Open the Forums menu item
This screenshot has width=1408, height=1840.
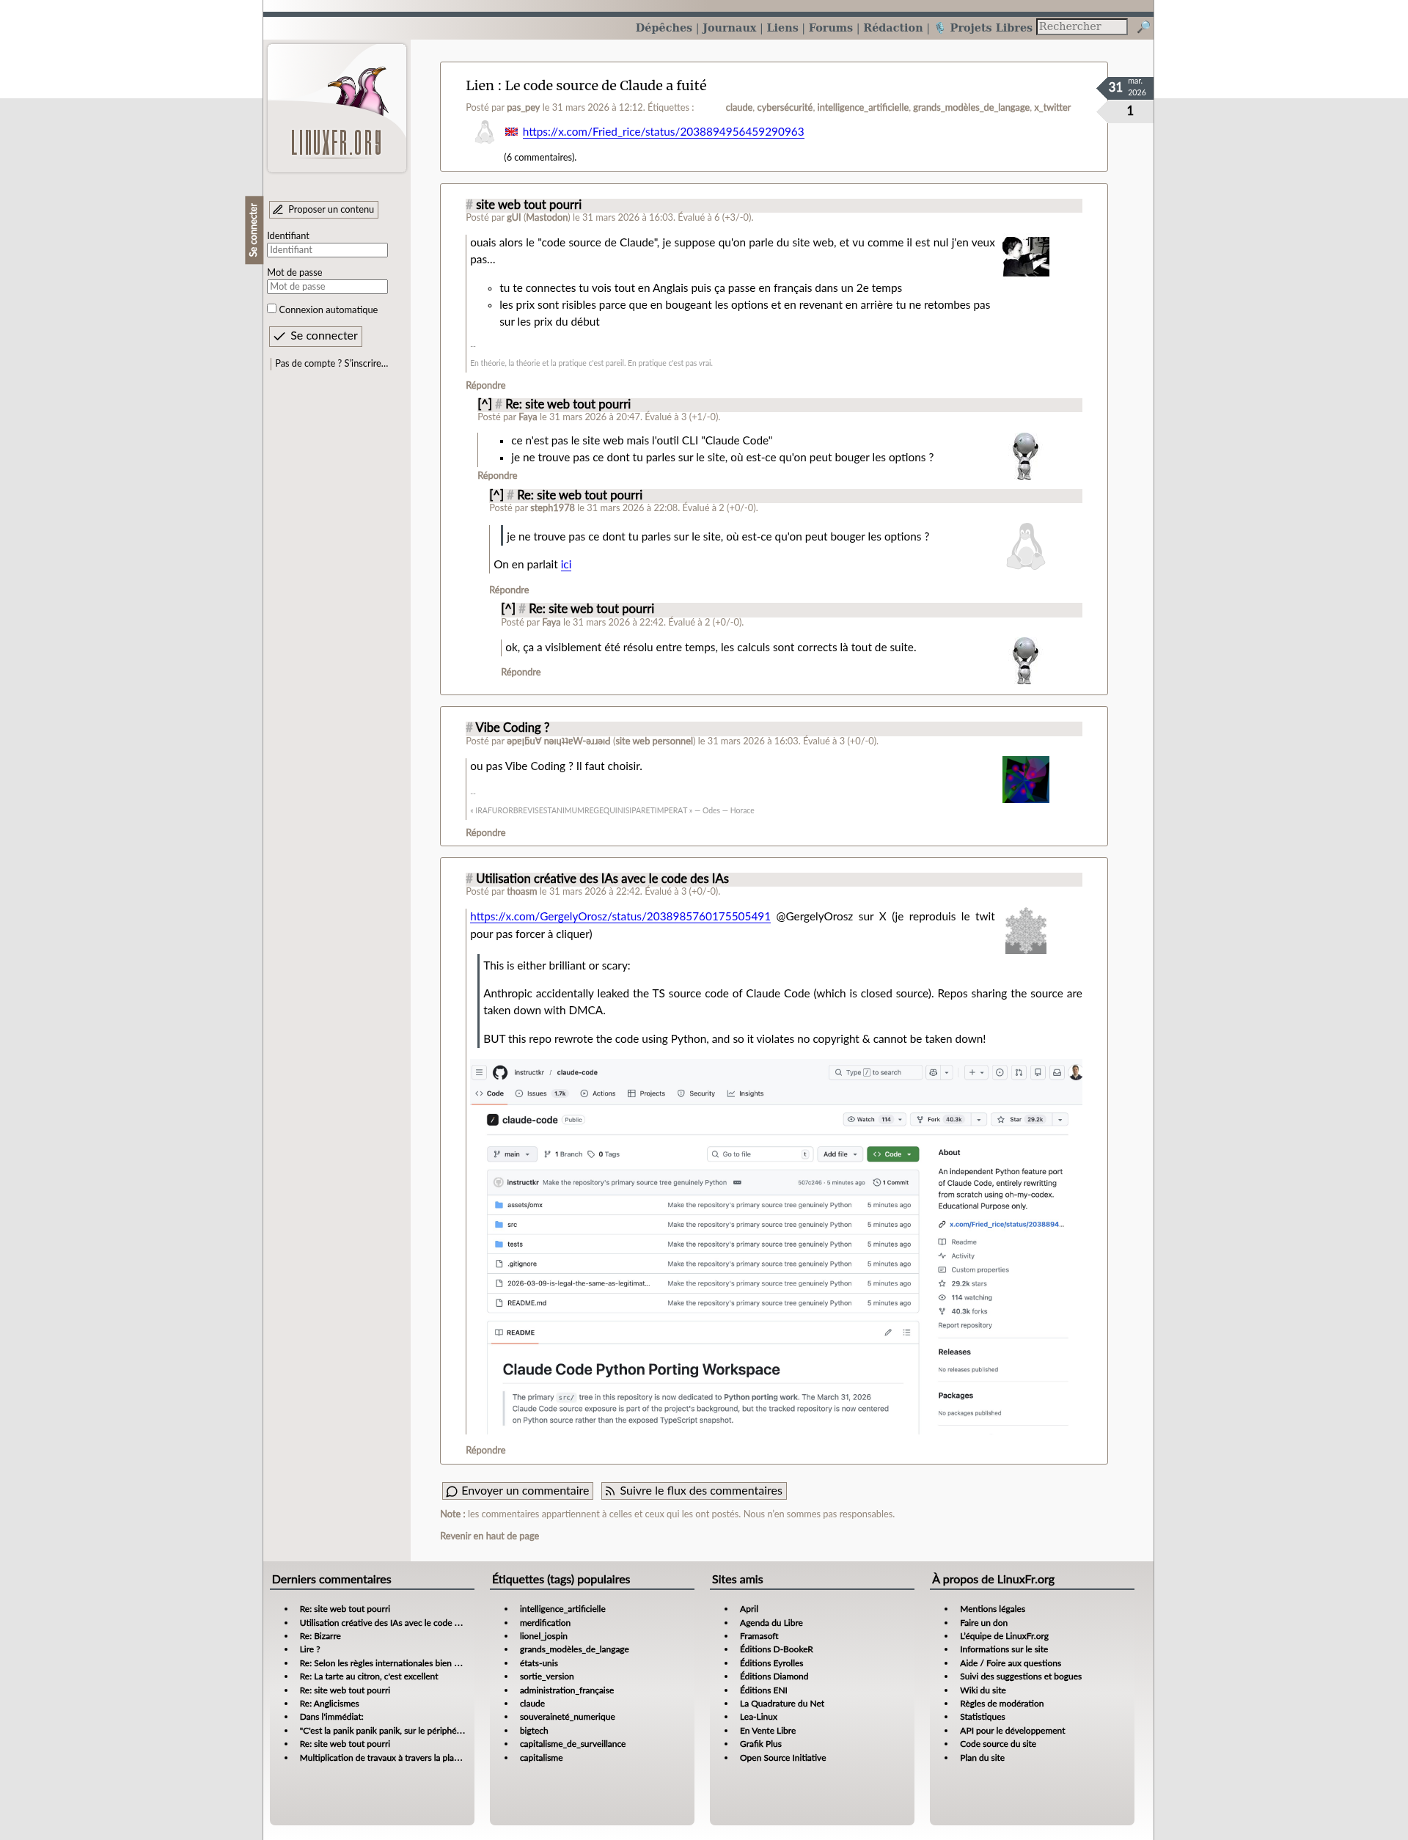point(829,28)
